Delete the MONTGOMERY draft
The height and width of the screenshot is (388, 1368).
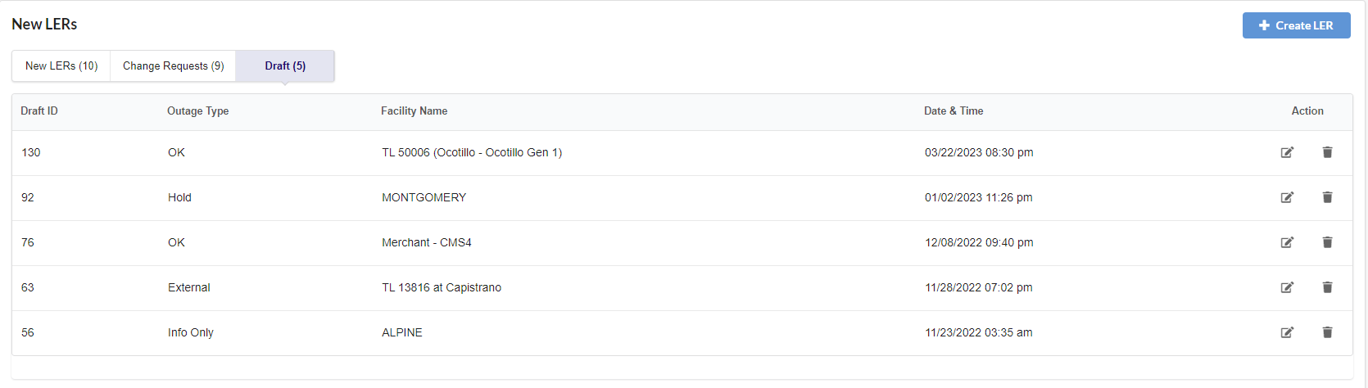[1327, 197]
